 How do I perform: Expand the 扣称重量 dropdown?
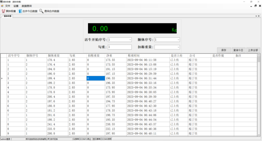[x=178, y=47]
